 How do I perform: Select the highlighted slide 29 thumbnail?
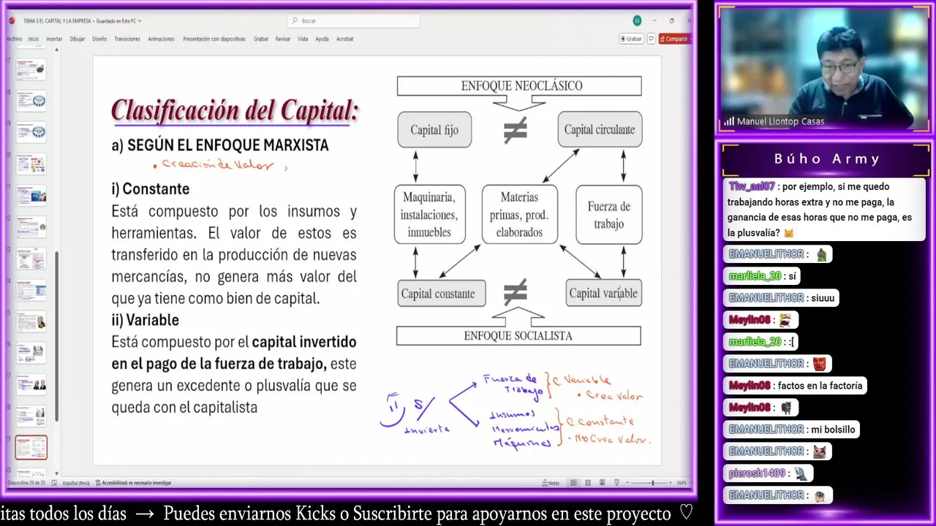tap(31, 447)
